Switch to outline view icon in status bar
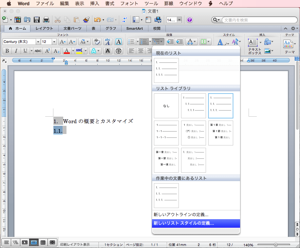This screenshot has width=300, height=248. click(x=15, y=242)
